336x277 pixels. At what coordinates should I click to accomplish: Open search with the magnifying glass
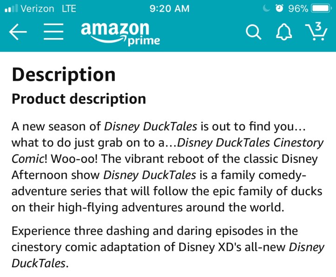(x=253, y=32)
